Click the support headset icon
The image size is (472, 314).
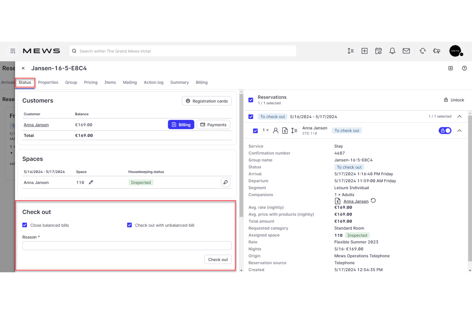click(x=423, y=51)
